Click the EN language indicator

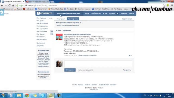145,95
